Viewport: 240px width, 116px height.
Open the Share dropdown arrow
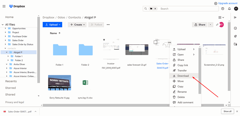(210, 25)
